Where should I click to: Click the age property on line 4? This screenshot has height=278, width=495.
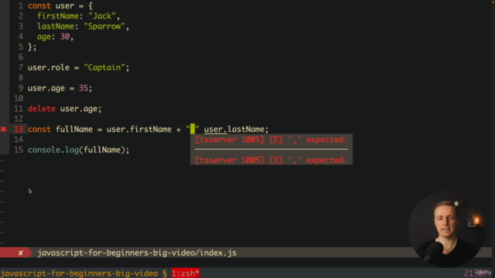[x=44, y=37]
